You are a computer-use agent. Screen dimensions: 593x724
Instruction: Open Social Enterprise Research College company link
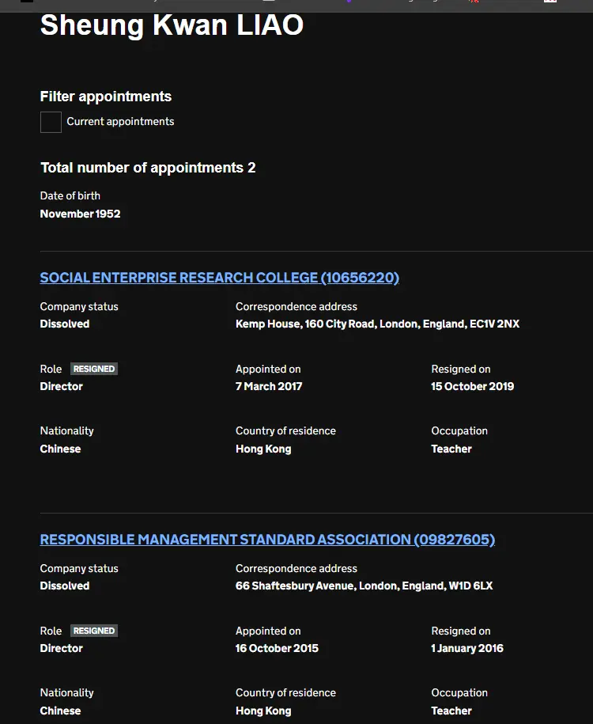point(220,278)
